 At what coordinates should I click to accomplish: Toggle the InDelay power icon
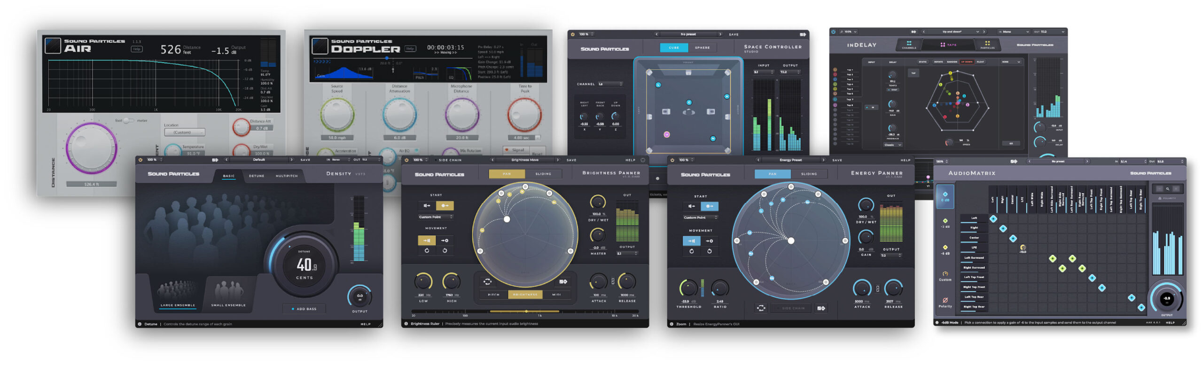833,32
